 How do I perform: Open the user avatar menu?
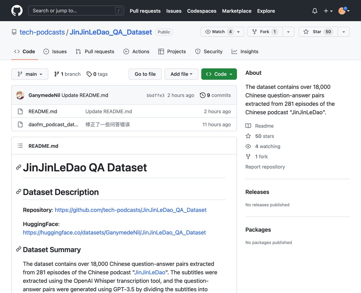point(344,11)
